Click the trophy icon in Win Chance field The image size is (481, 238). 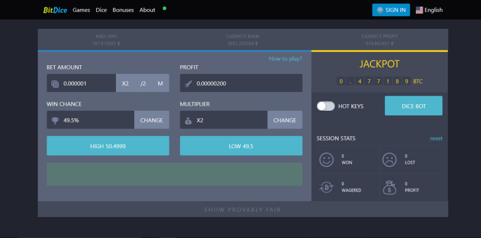click(x=55, y=120)
